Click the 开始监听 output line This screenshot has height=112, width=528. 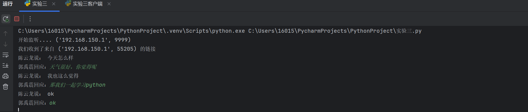(74, 40)
